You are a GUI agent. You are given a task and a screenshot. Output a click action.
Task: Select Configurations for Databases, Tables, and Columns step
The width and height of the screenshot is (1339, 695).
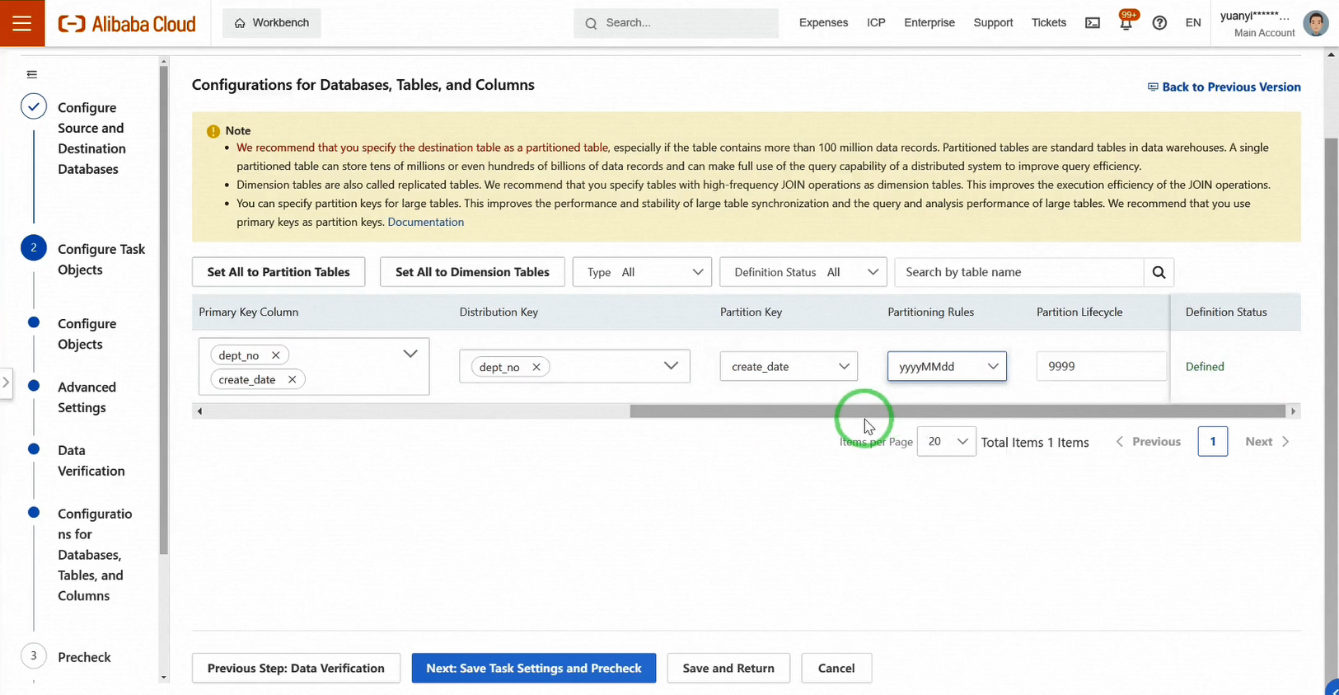(x=94, y=555)
